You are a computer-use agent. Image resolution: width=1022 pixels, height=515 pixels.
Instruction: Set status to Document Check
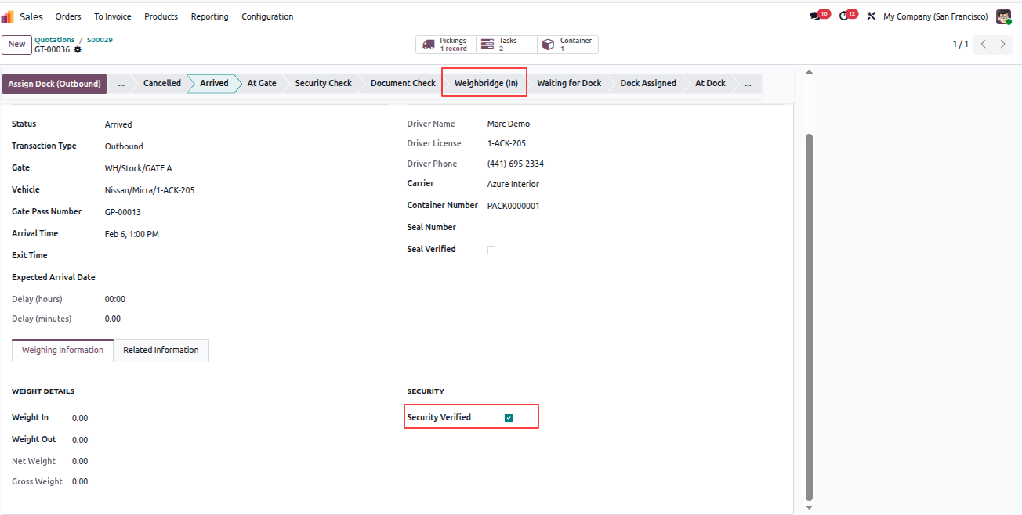403,83
